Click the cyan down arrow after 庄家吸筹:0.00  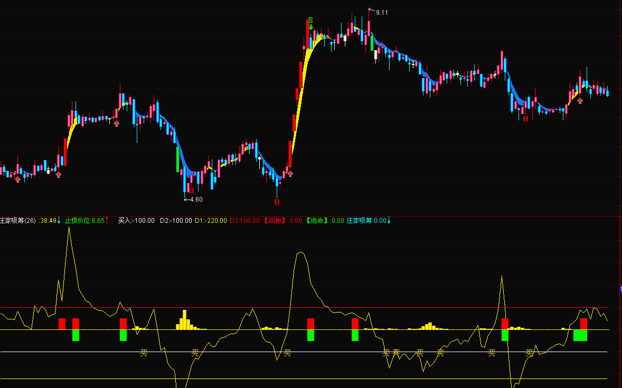389,221
